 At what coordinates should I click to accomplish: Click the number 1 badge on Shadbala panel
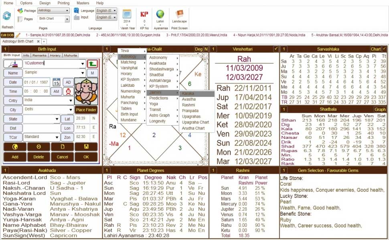point(284,109)
